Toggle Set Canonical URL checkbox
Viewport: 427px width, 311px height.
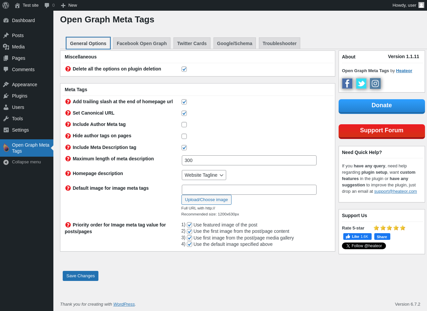coord(184,113)
